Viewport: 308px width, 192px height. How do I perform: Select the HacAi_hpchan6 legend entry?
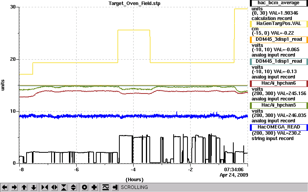(278, 83)
